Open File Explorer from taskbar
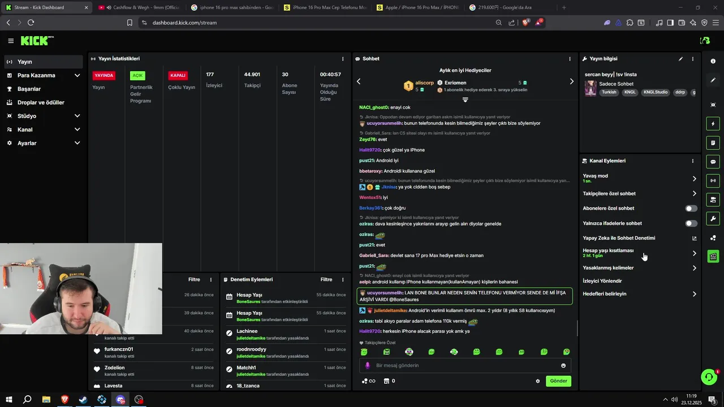 click(x=46, y=400)
